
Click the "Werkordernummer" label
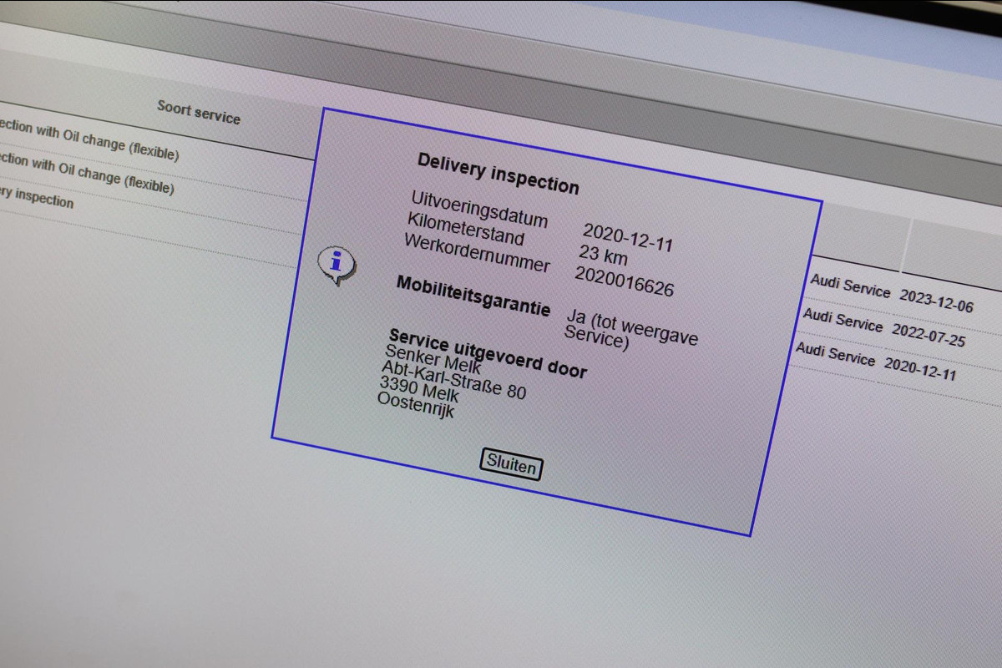[x=478, y=252]
